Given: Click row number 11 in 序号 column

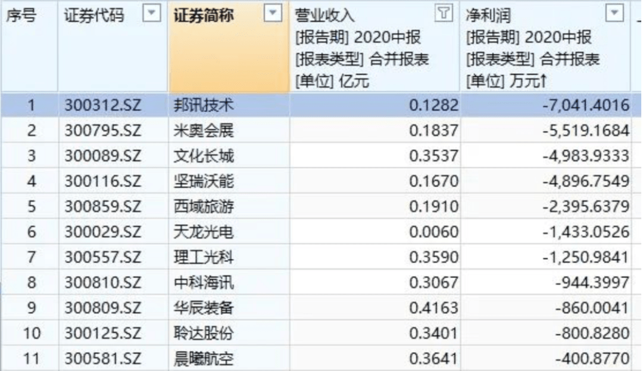Looking at the screenshot, I should click(x=32, y=359).
